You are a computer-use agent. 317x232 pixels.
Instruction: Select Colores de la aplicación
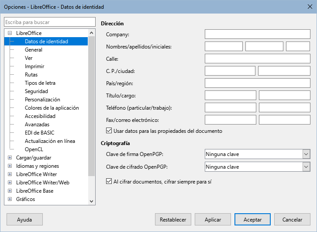[52, 107]
